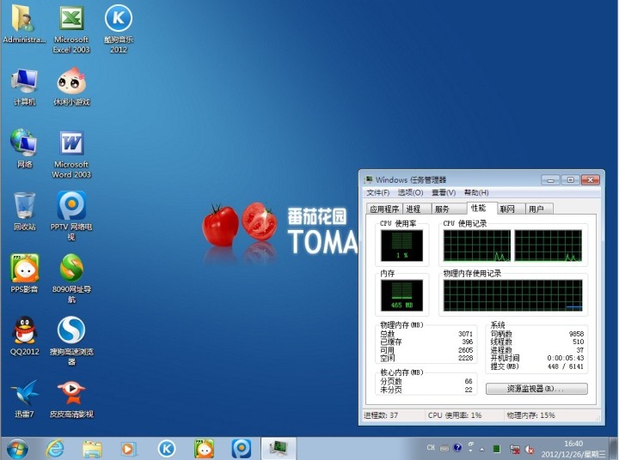Click the 资源监视器(R)... button

(x=536, y=389)
